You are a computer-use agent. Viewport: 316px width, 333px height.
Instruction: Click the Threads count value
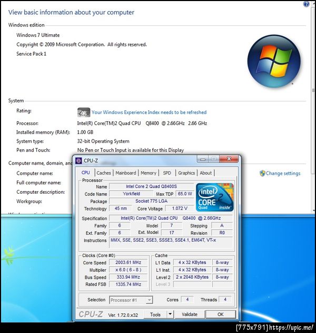(x=225, y=299)
